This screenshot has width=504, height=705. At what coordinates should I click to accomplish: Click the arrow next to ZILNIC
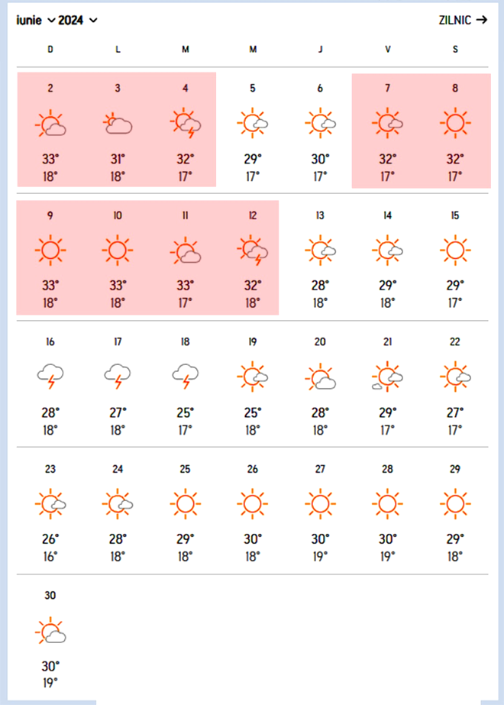coord(482,20)
